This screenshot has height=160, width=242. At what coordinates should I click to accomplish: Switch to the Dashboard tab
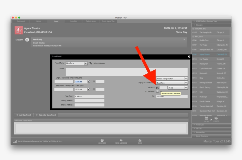click(x=21, y=21)
